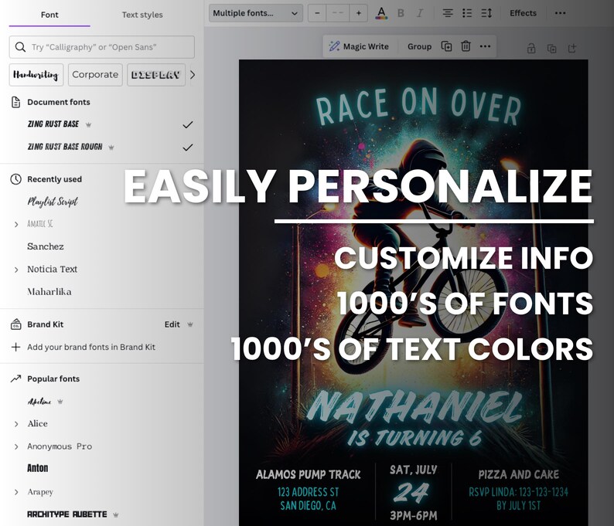Click the search magnifier icon
Viewport: 614px width, 526px height.
click(20, 47)
